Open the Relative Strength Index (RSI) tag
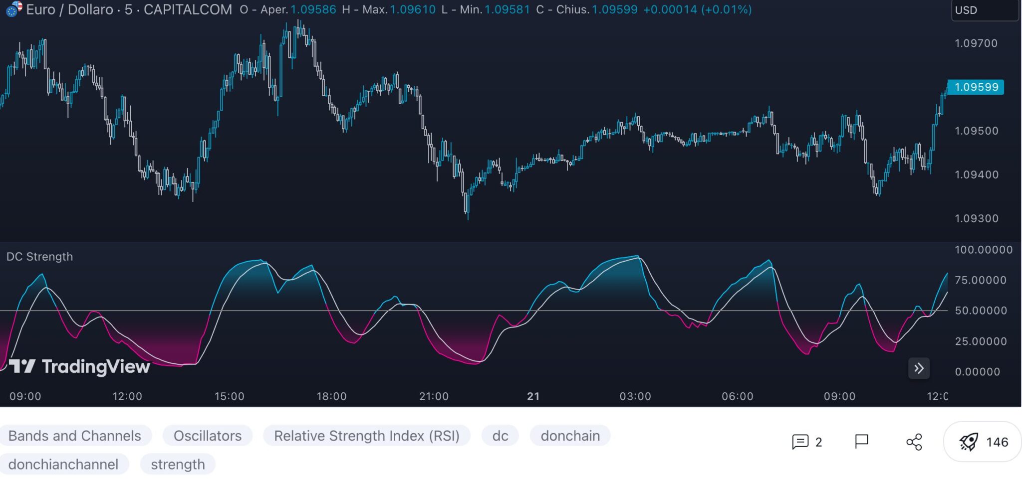The height and width of the screenshot is (480, 1022). tap(366, 436)
